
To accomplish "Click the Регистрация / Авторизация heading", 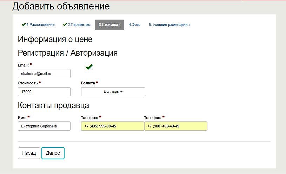I will pos(68,53).
